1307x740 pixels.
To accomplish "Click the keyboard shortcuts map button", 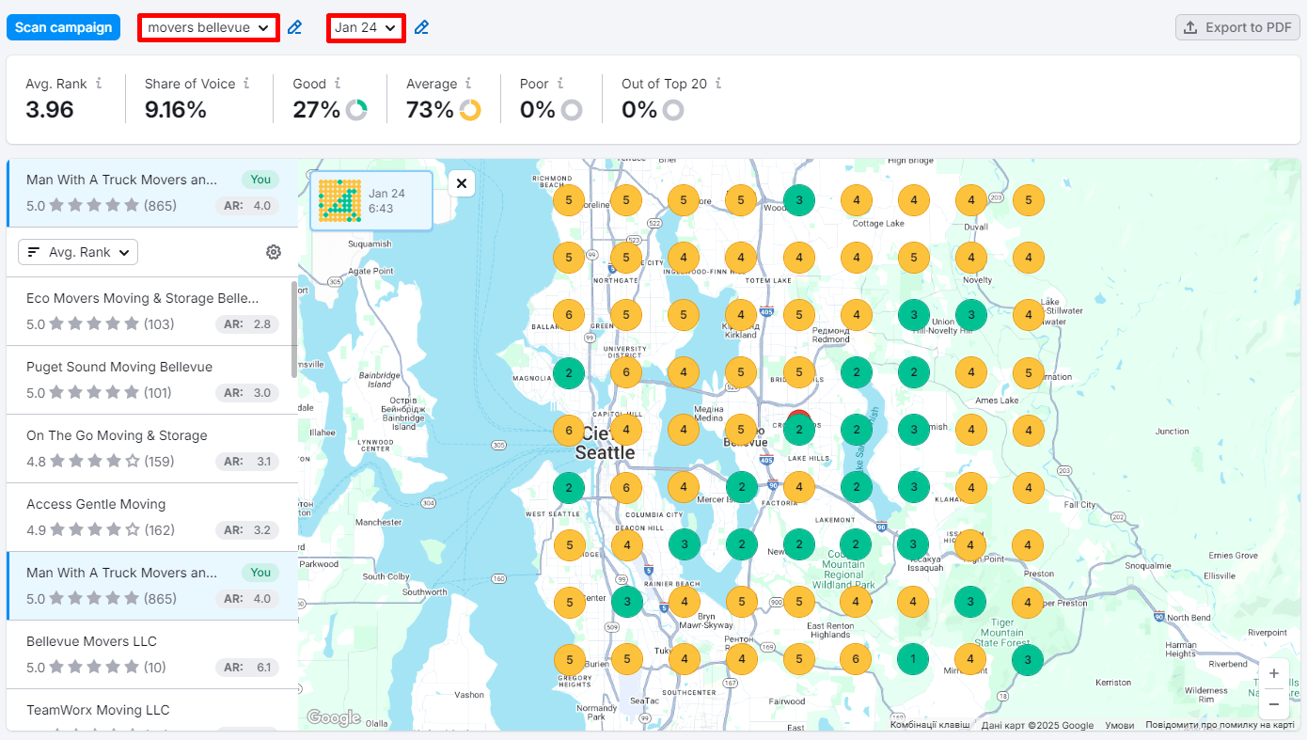I will coord(930,725).
